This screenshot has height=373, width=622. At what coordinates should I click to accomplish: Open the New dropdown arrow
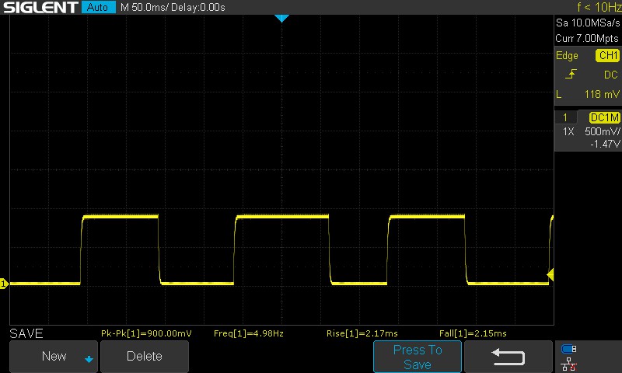pyautogui.click(x=89, y=360)
